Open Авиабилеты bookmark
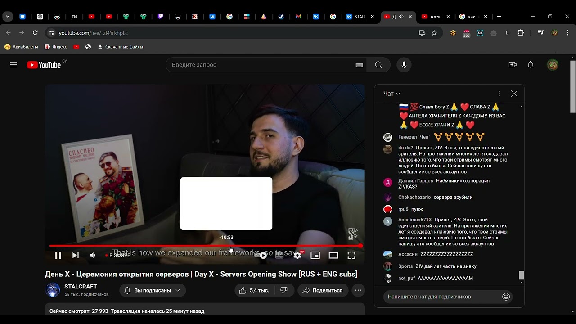The width and height of the screenshot is (576, 324). click(x=21, y=47)
